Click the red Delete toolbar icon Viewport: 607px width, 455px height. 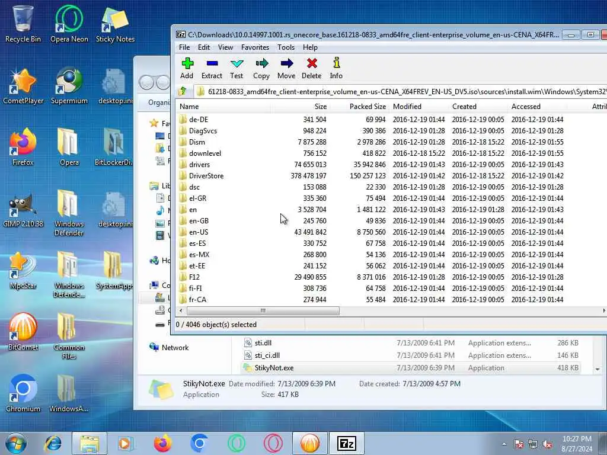point(312,68)
